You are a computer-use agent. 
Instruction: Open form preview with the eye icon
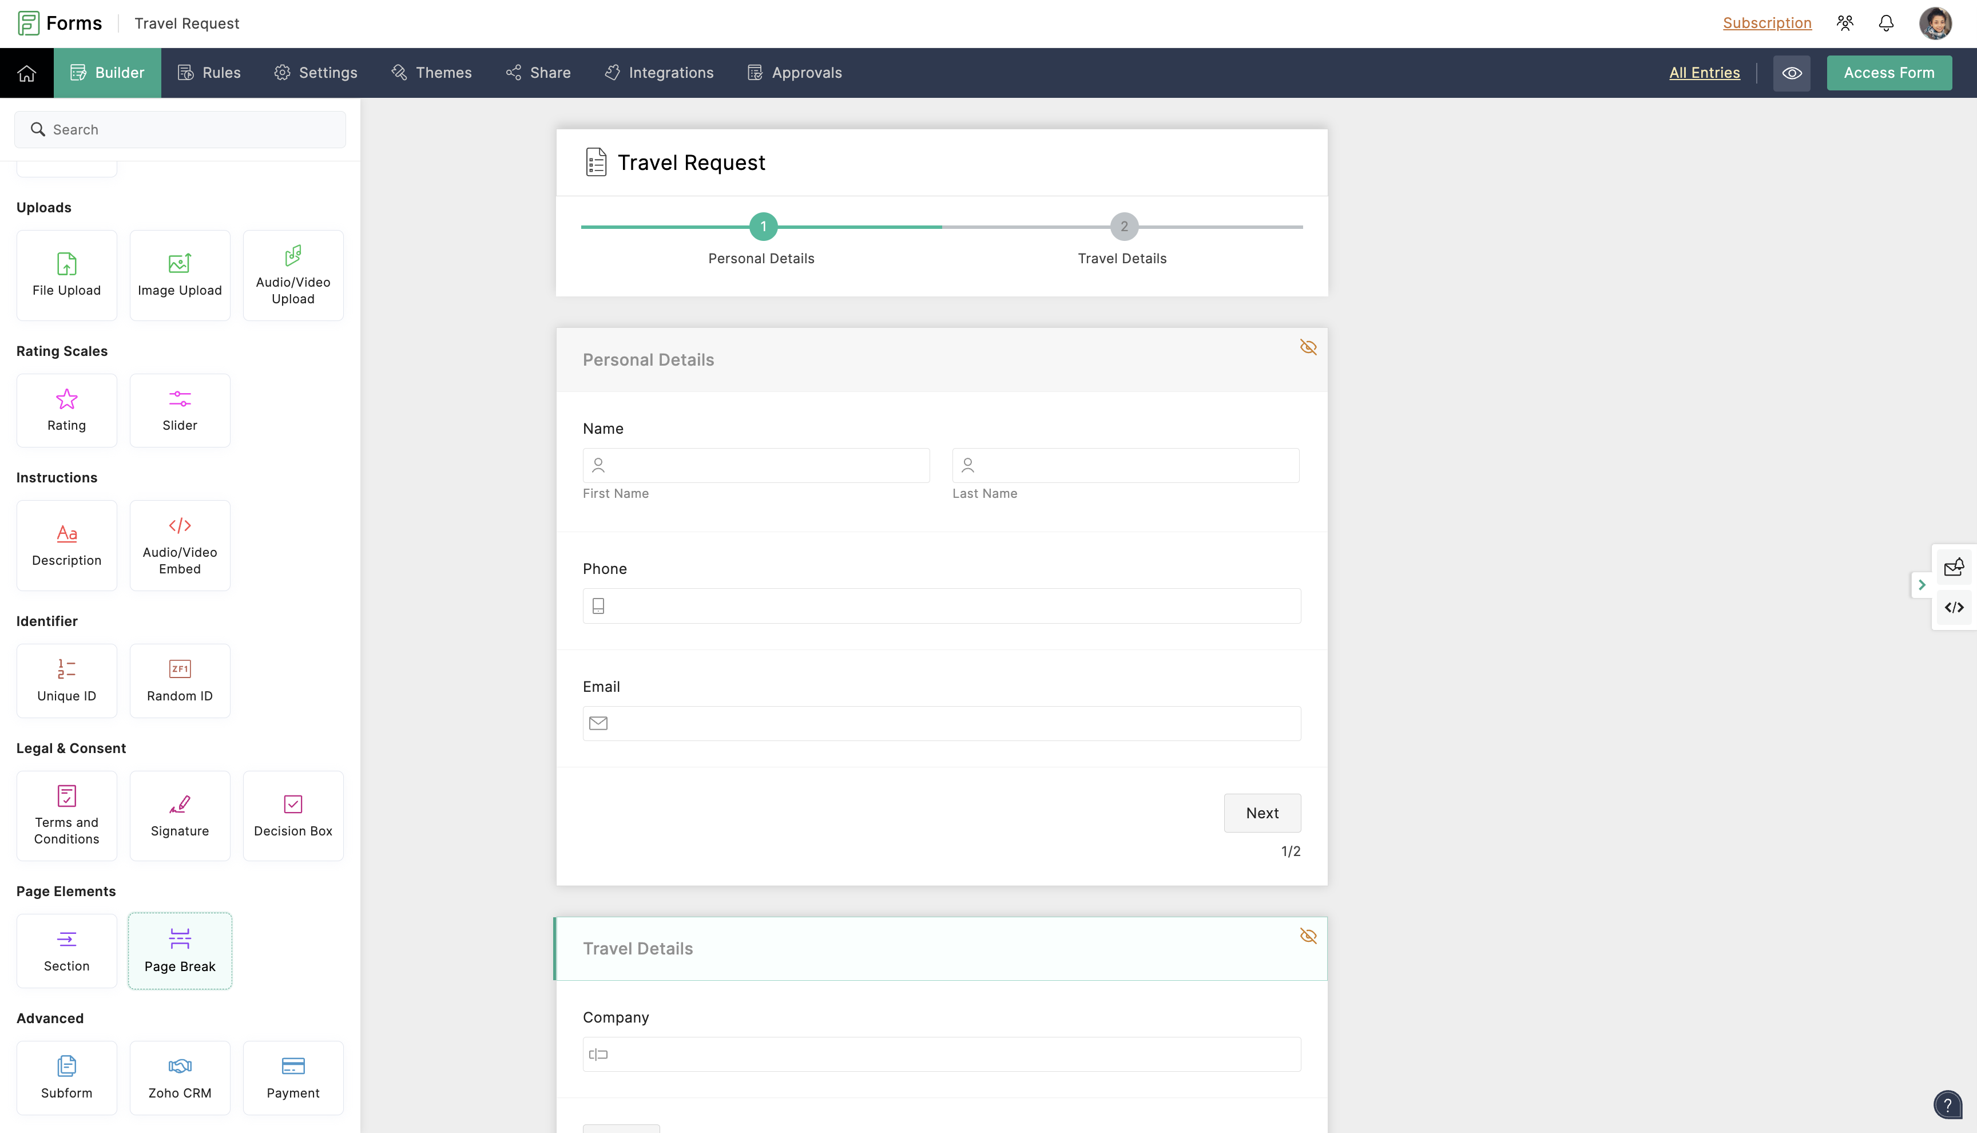click(1792, 72)
